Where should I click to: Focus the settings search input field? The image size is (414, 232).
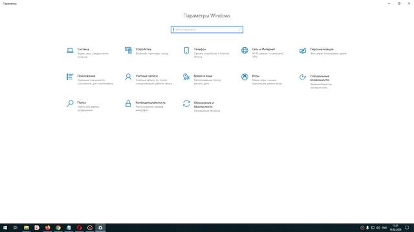pyautogui.click(x=207, y=30)
